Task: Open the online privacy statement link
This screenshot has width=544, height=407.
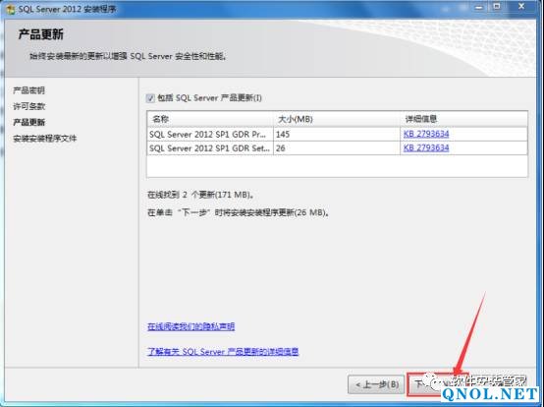Action: tap(190, 326)
